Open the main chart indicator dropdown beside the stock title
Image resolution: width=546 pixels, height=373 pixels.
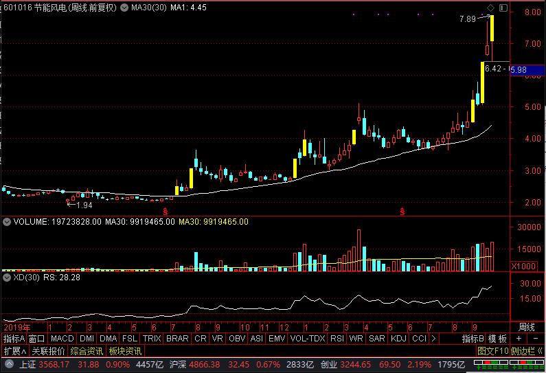pos(124,8)
